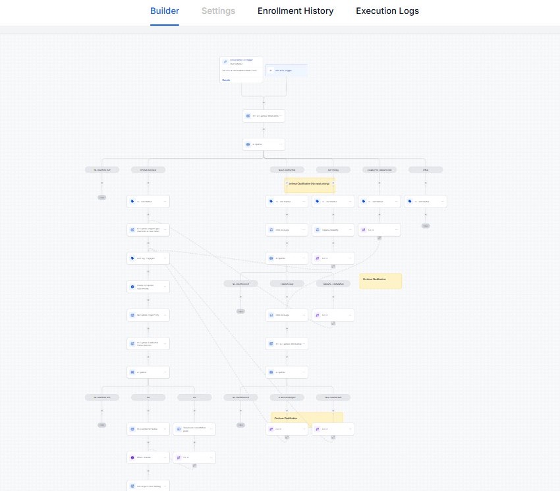Image resolution: width=560 pixels, height=491 pixels.
Task: Open the three-dot menu of the first AI Splitter
Action: point(281,144)
